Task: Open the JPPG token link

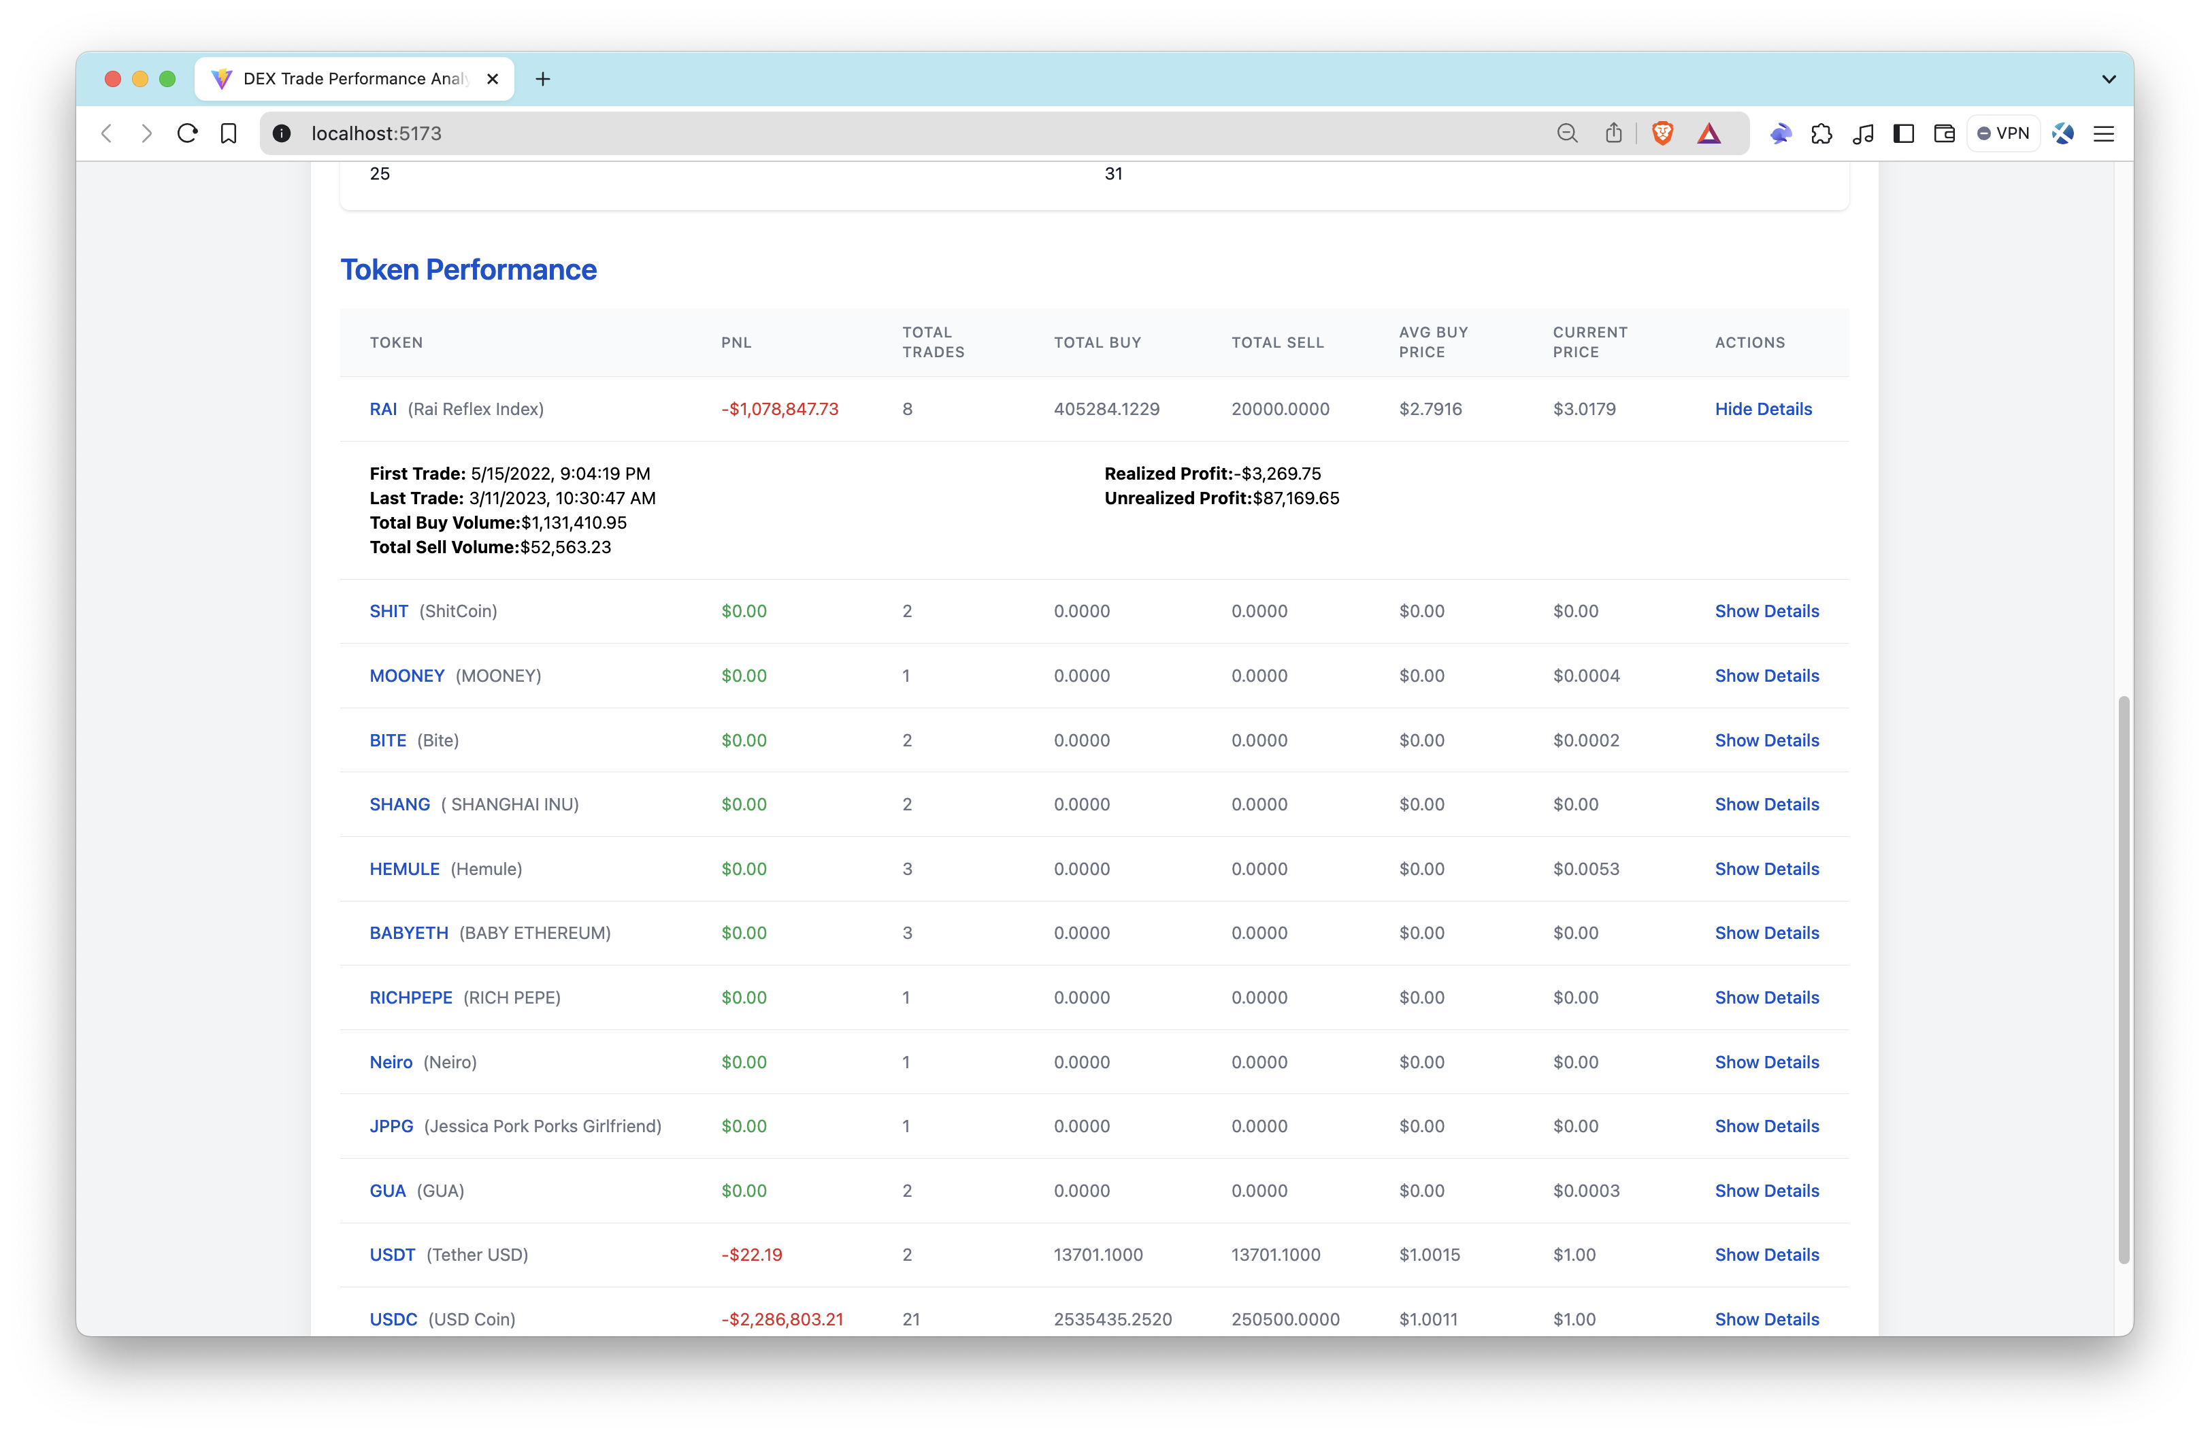Action: (392, 1126)
